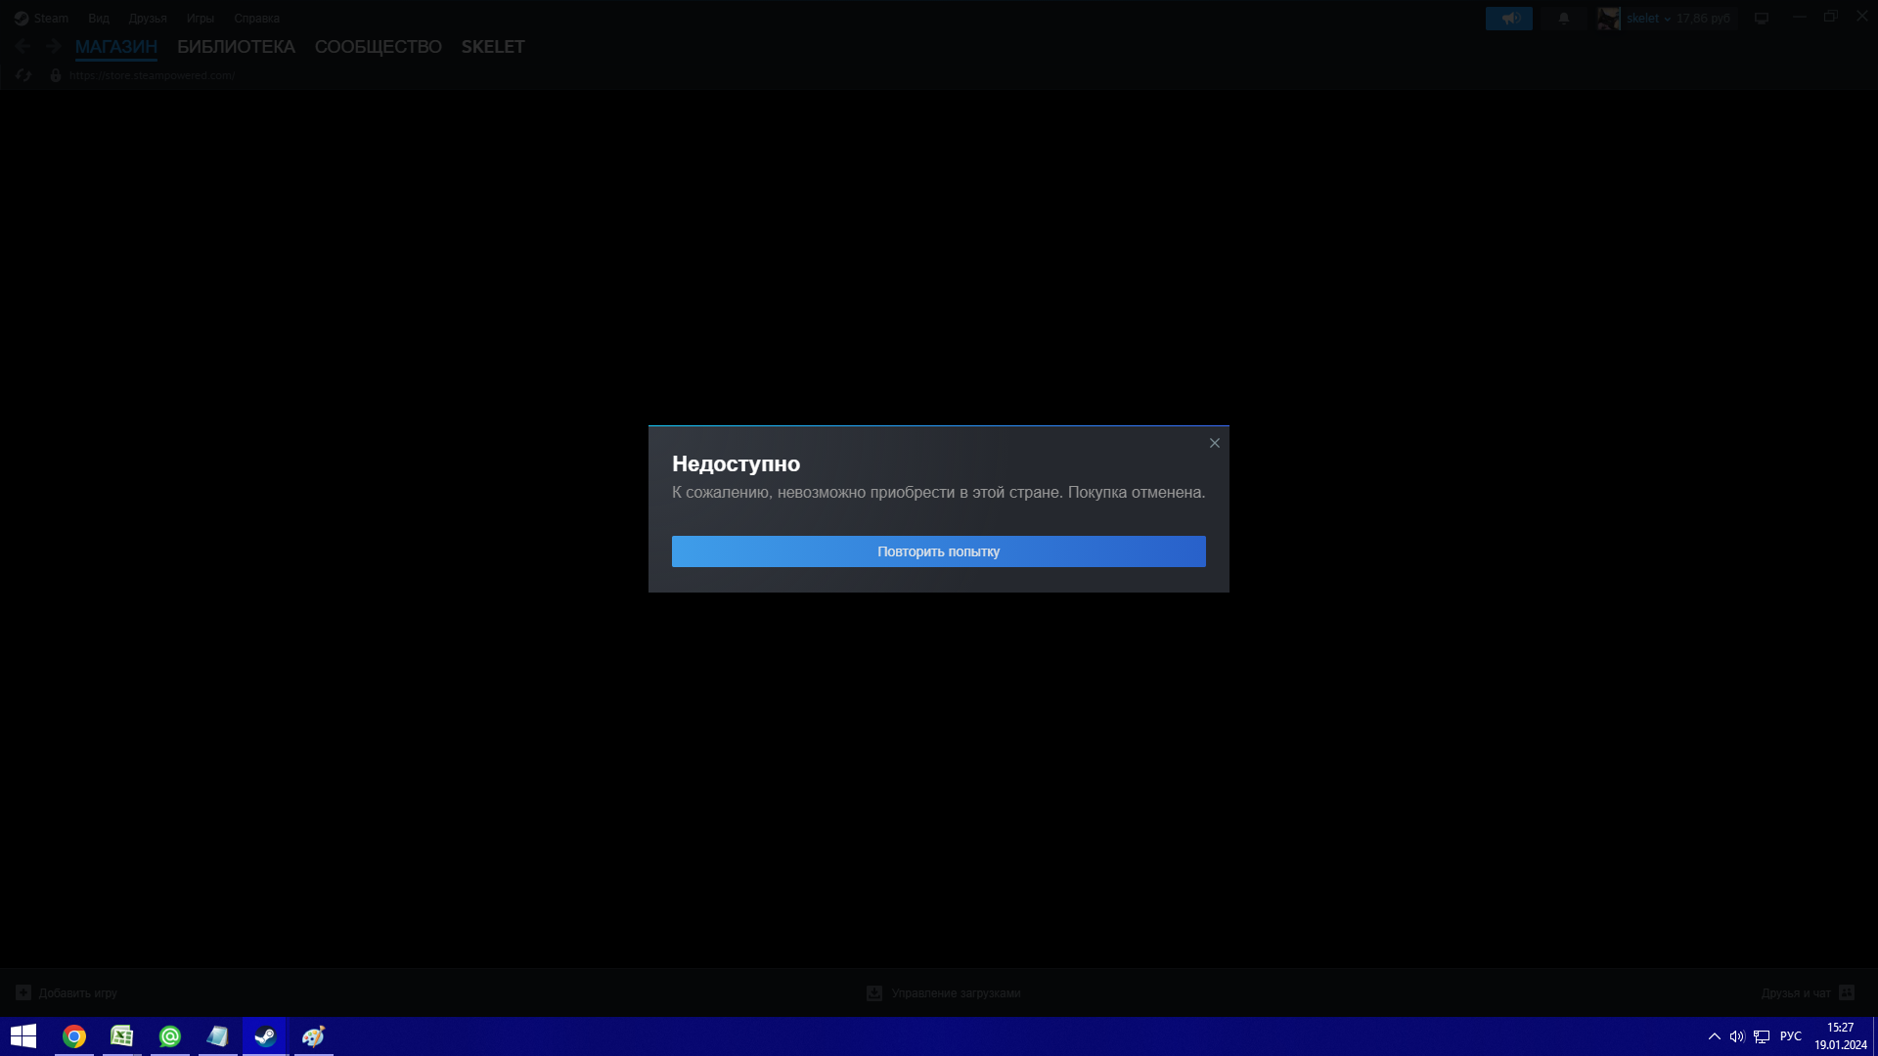This screenshot has width=1878, height=1056.
Task: Switch to Big Picture mode icon
Action: 1761,18
